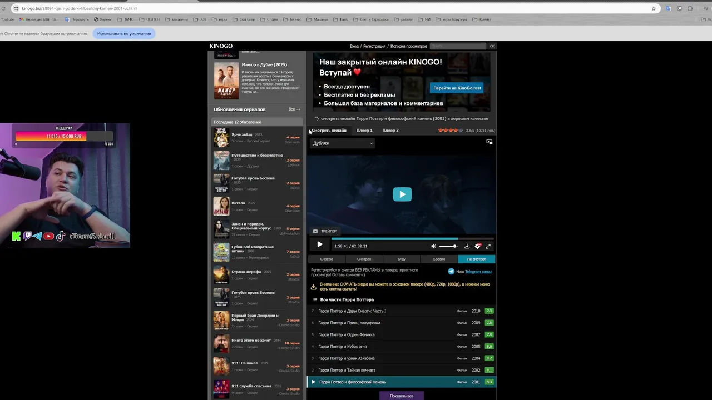This screenshot has width=712, height=400.
Task: Open the Стрим bookmarks folder
Action: coord(269,19)
